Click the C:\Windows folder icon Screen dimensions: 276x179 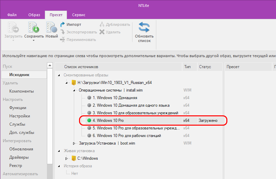[74, 158]
